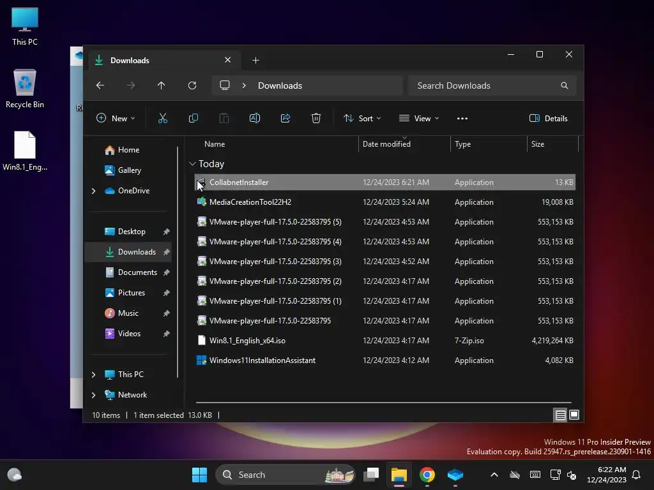Click the Share icon in toolbar
Viewport: 654px width, 490px height.
tap(285, 118)
